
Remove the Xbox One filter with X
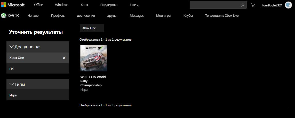(x=64, y=58)
